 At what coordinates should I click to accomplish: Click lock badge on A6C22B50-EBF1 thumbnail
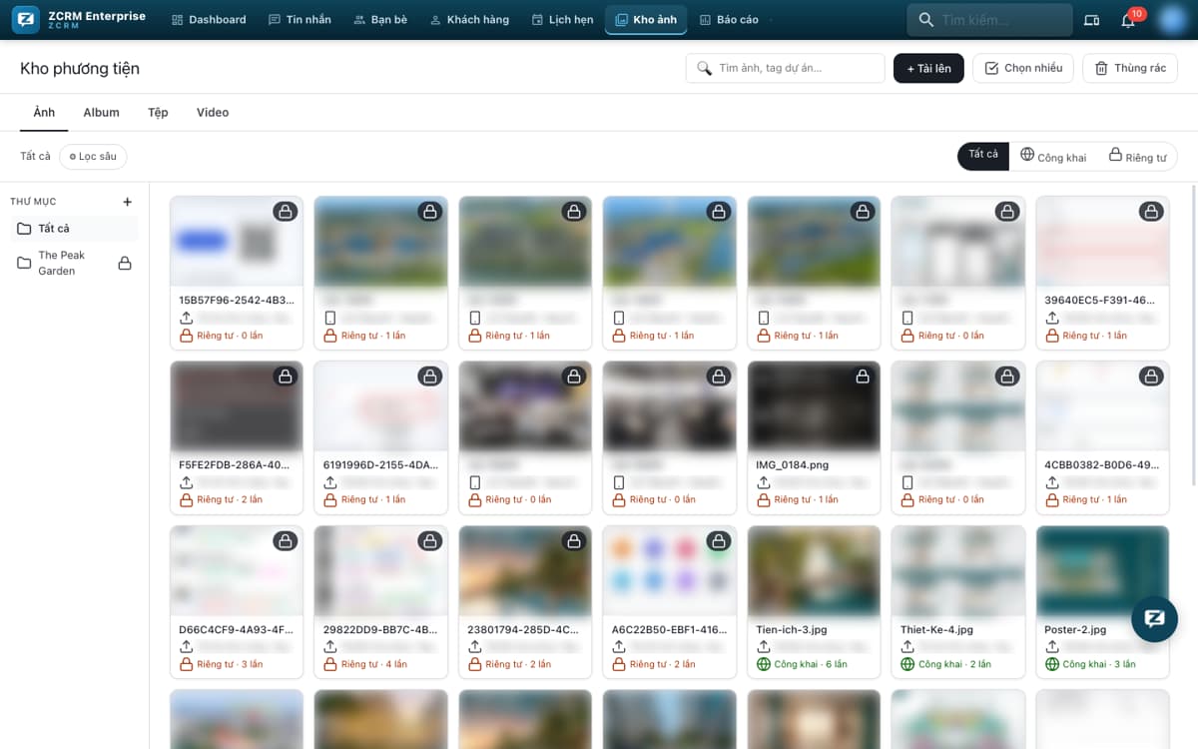(719, 541)
